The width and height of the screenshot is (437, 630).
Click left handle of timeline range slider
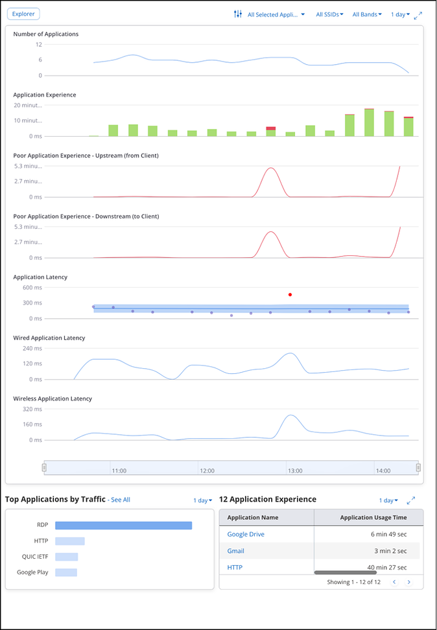(x=44, y=468)
